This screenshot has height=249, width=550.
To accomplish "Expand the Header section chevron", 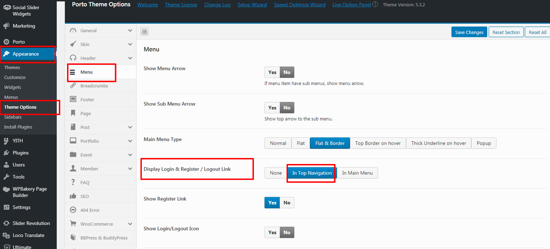I will (130, 58).
